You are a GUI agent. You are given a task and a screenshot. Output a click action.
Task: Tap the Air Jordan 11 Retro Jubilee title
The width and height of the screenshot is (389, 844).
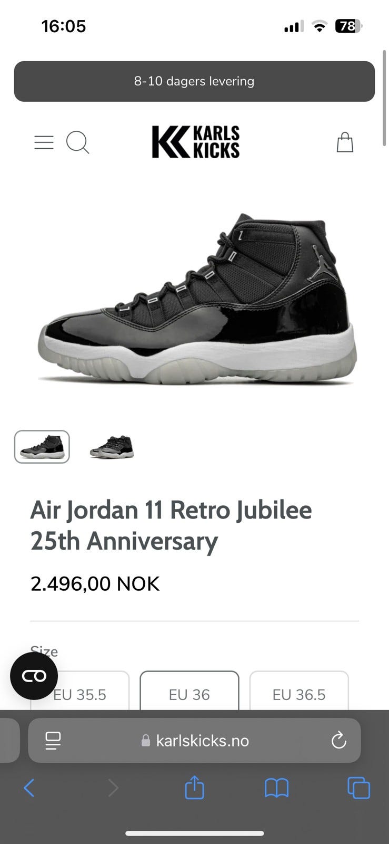click(171, 525)
